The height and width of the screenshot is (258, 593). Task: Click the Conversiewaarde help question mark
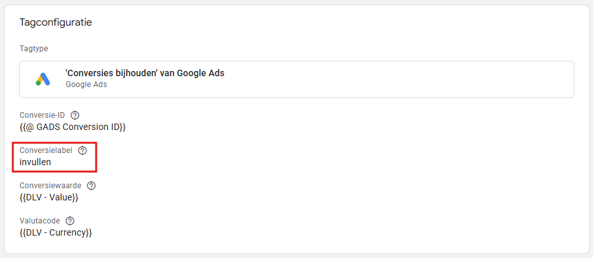point(91,186)
